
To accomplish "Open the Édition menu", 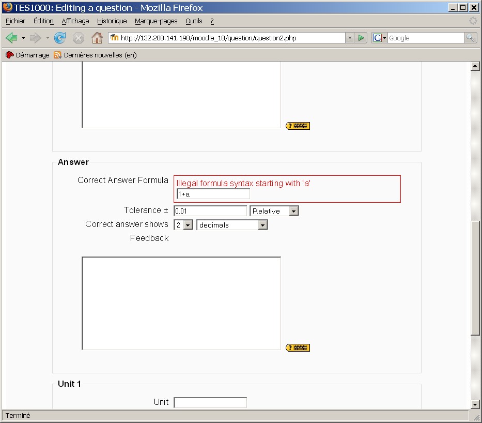I will click(x=43, y=21).
